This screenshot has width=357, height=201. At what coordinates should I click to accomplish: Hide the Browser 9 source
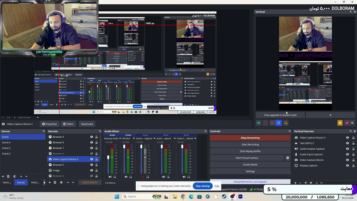coord(91,137)
